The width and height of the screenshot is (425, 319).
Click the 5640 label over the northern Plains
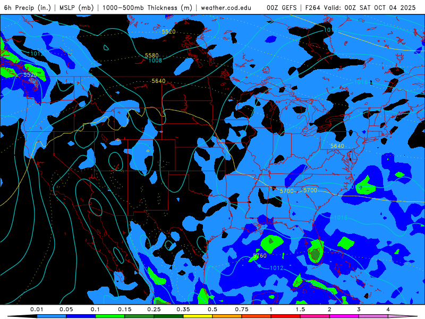[158, 81]
